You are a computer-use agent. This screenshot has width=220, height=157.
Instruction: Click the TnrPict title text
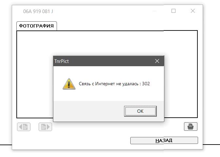(62, 61)
